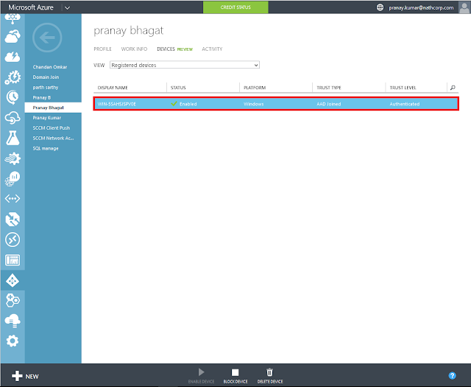471x387 pixels.
Task: Open the Registered devices view dropdown
Action: click(185, 65)
